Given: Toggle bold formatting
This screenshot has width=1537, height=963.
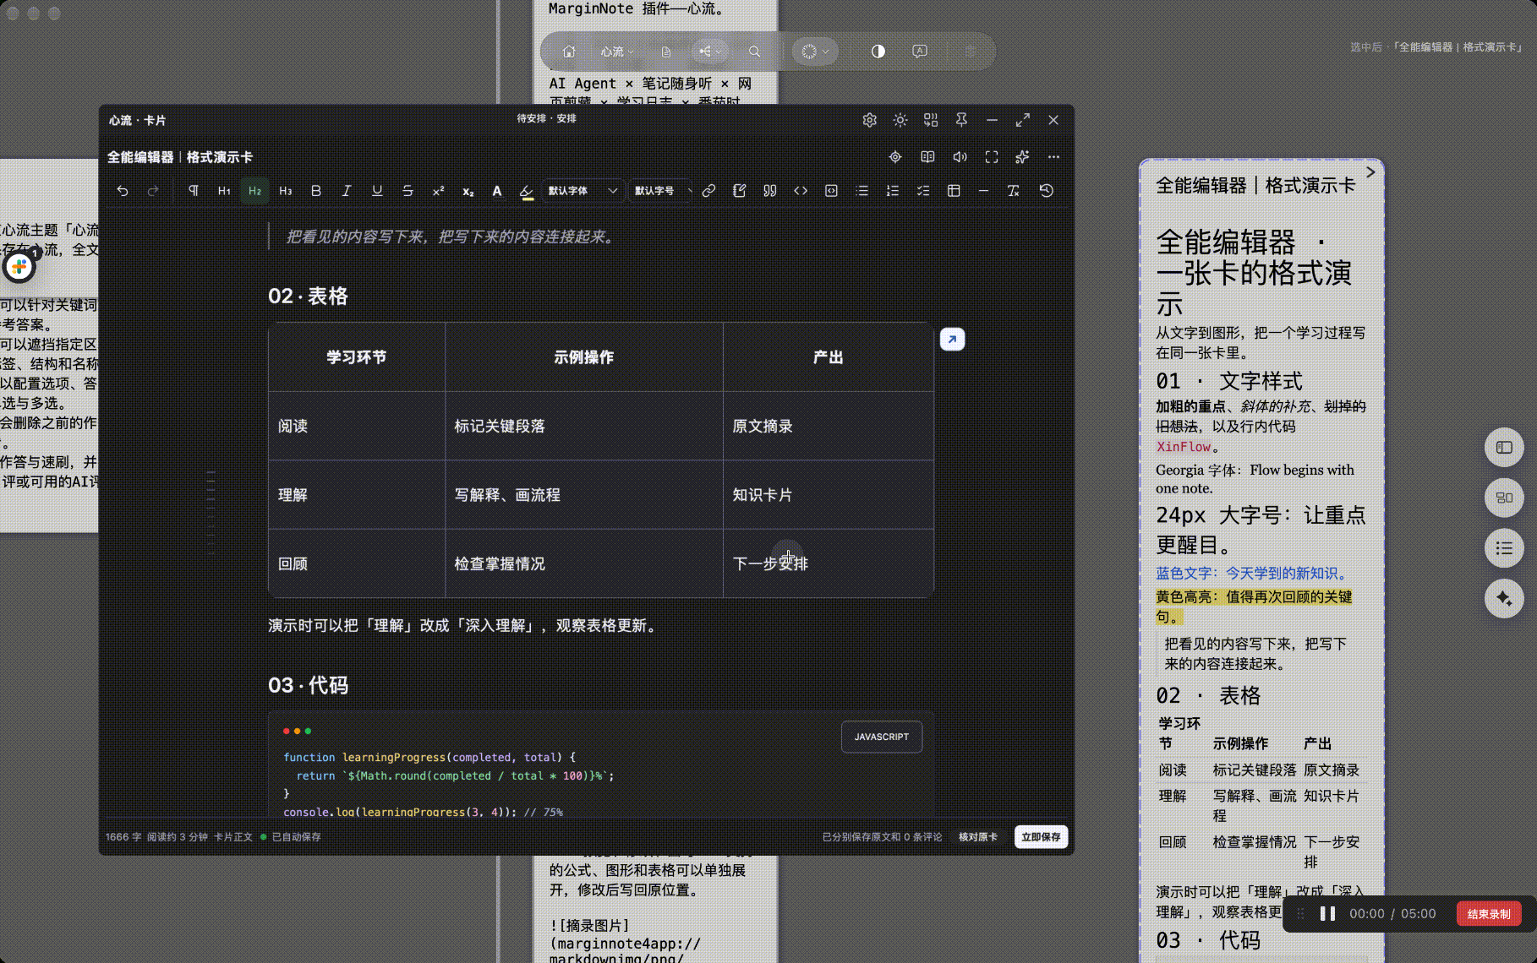Looking at the screenshot, I should 316,191.
